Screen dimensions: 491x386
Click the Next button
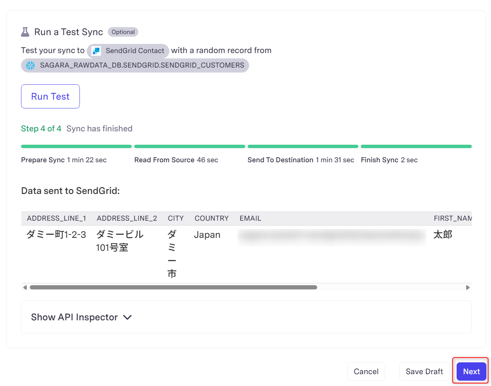tap(472, 371)
